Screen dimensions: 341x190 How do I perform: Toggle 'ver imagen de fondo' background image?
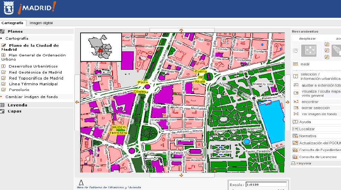[296, 114]
